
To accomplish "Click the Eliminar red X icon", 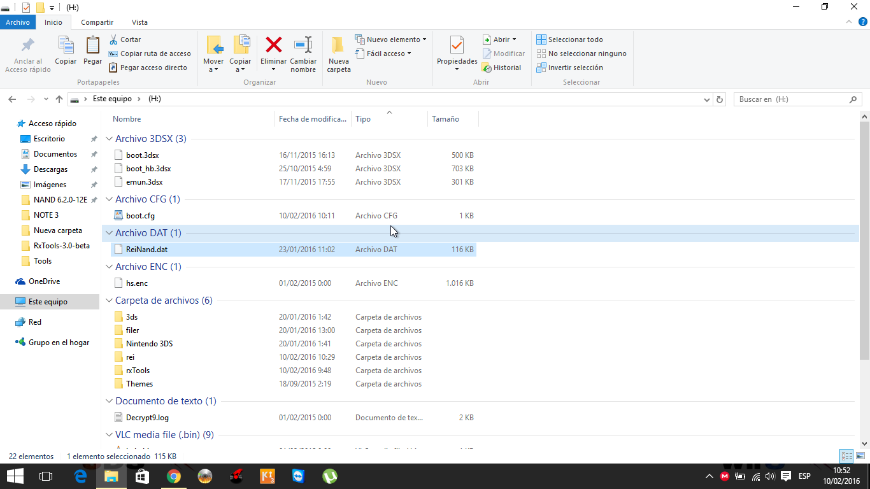I will coord(273,46).
